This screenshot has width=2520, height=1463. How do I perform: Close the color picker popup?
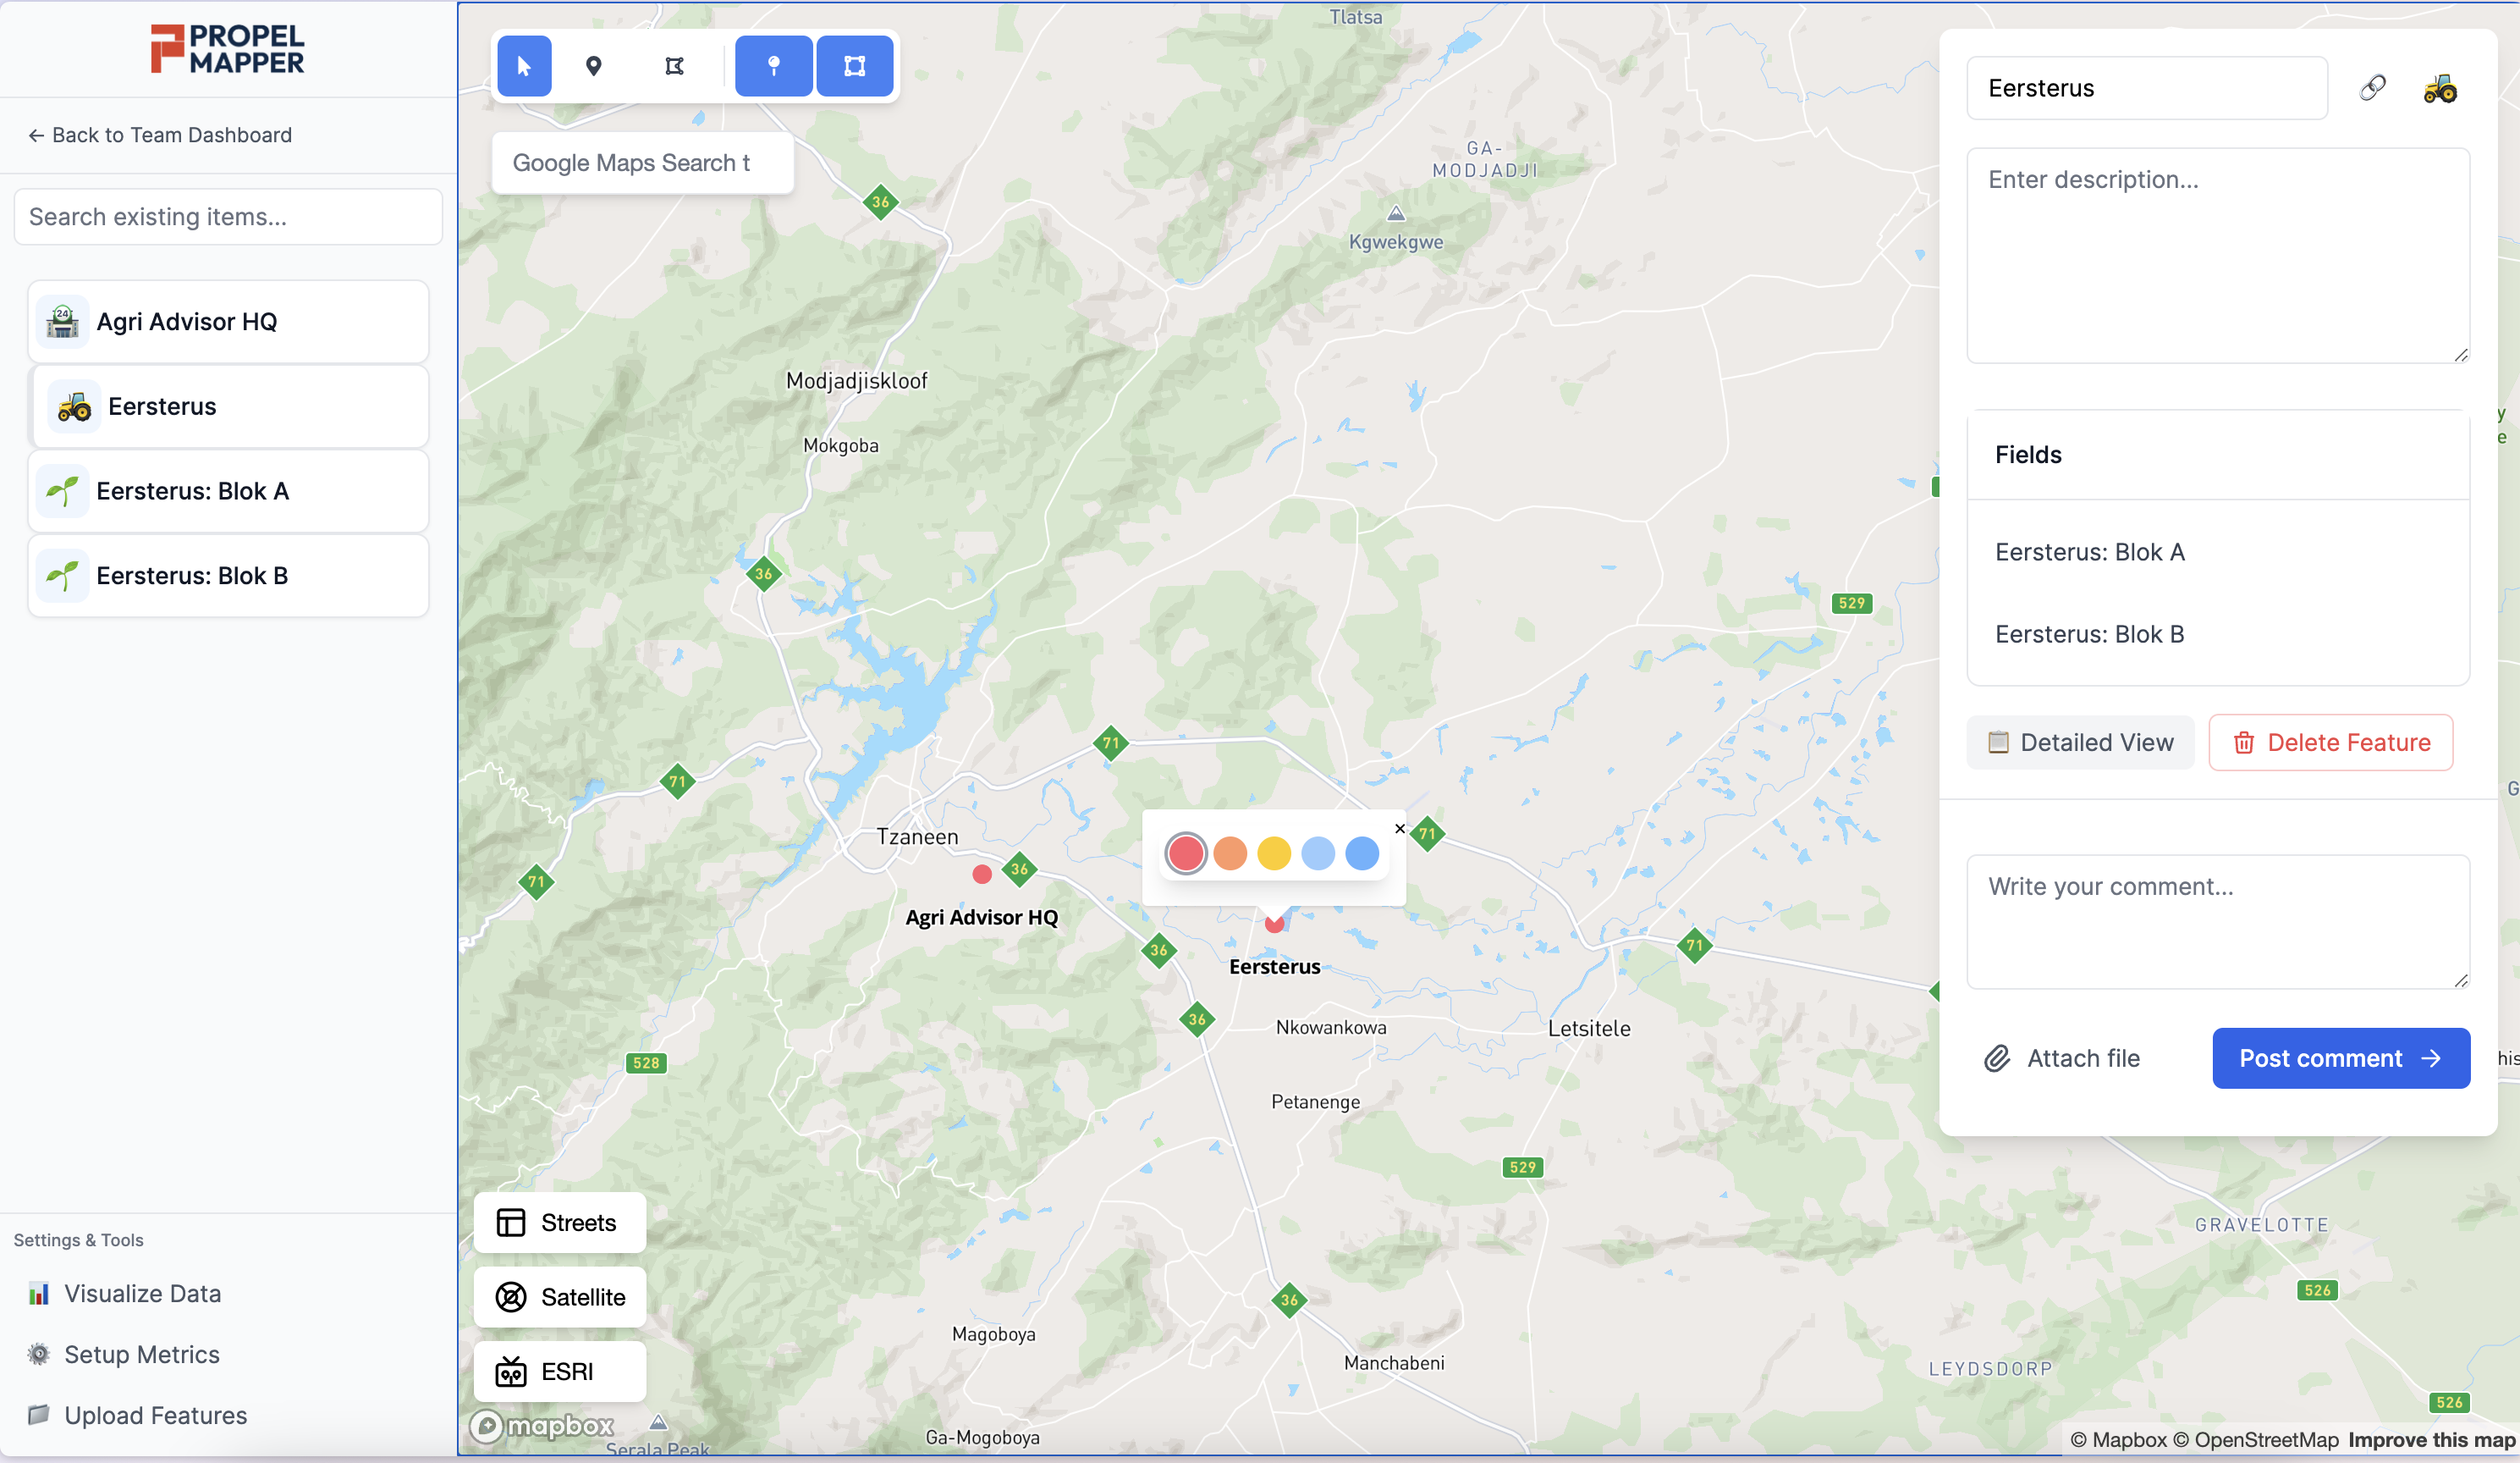click(1399, 829)
